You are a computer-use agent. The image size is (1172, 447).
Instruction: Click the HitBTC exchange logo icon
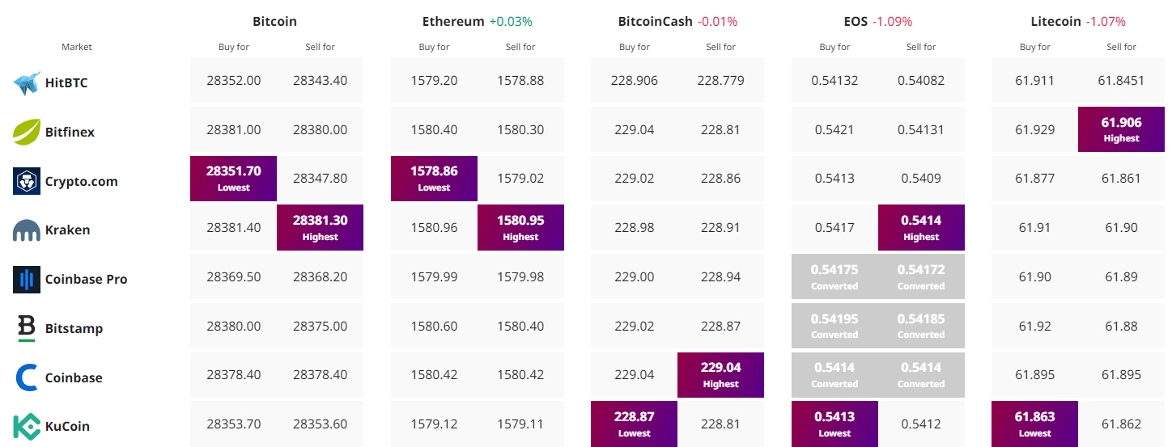[27, 82]
